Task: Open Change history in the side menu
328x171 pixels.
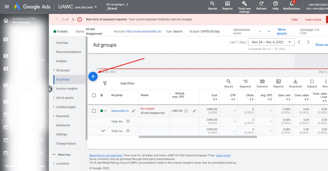Action: 66,144
